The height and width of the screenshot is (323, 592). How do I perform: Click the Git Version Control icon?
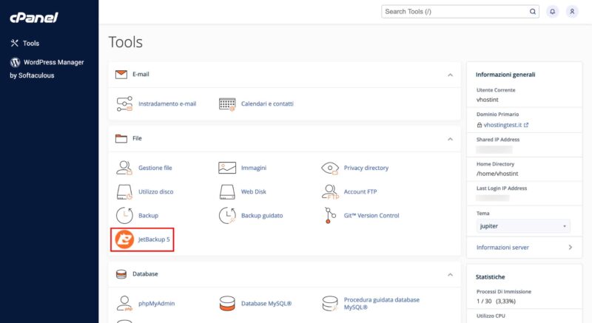(x=329, y=216)
